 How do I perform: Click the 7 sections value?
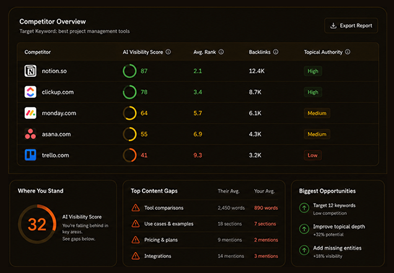click(265, 223)
